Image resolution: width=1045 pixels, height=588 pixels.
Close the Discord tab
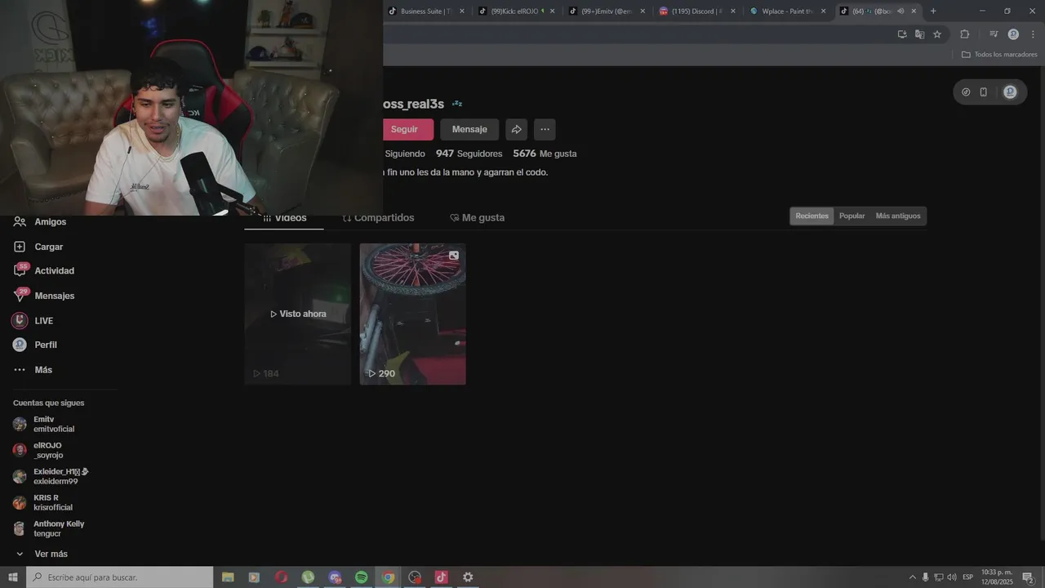click(x=732, y=11)
